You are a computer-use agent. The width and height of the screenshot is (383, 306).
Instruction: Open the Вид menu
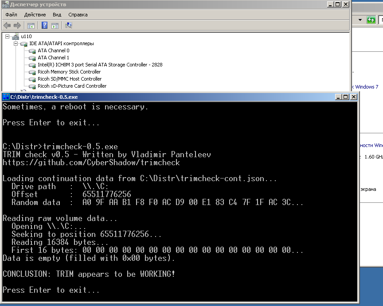57,15
